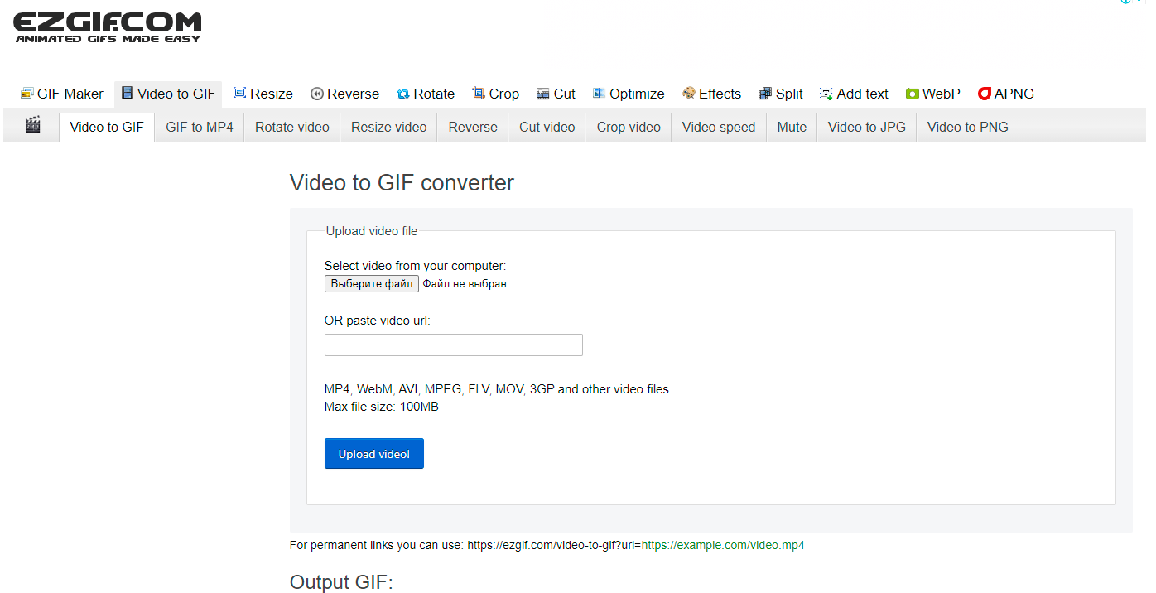1156x593 pixels.
Task: Select the Video to GIF sub-tab
Action: (x=107, y=127)
